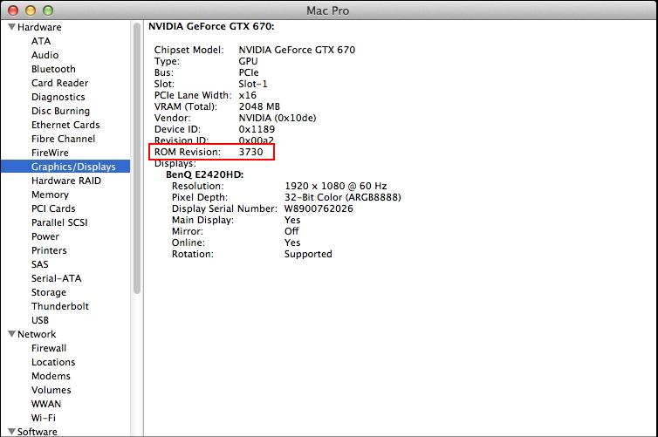The width and height of the screenshot is (658, 437).
Task: Open Thunderbolt entry
Action: pyautogui.click(x=60, y=306)
